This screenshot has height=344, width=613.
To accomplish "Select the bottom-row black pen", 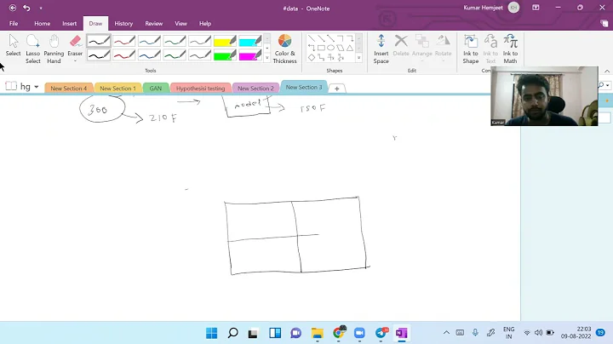I will click(x=99, y=55).
